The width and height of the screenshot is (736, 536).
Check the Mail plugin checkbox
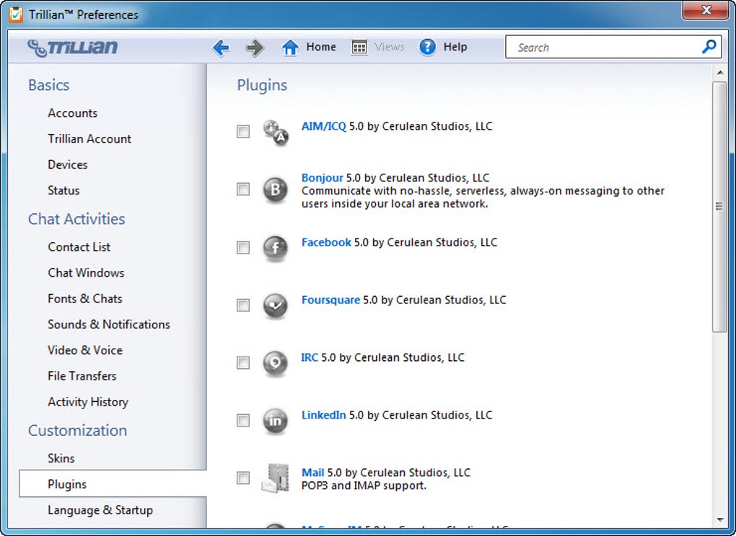coord(243,478)
